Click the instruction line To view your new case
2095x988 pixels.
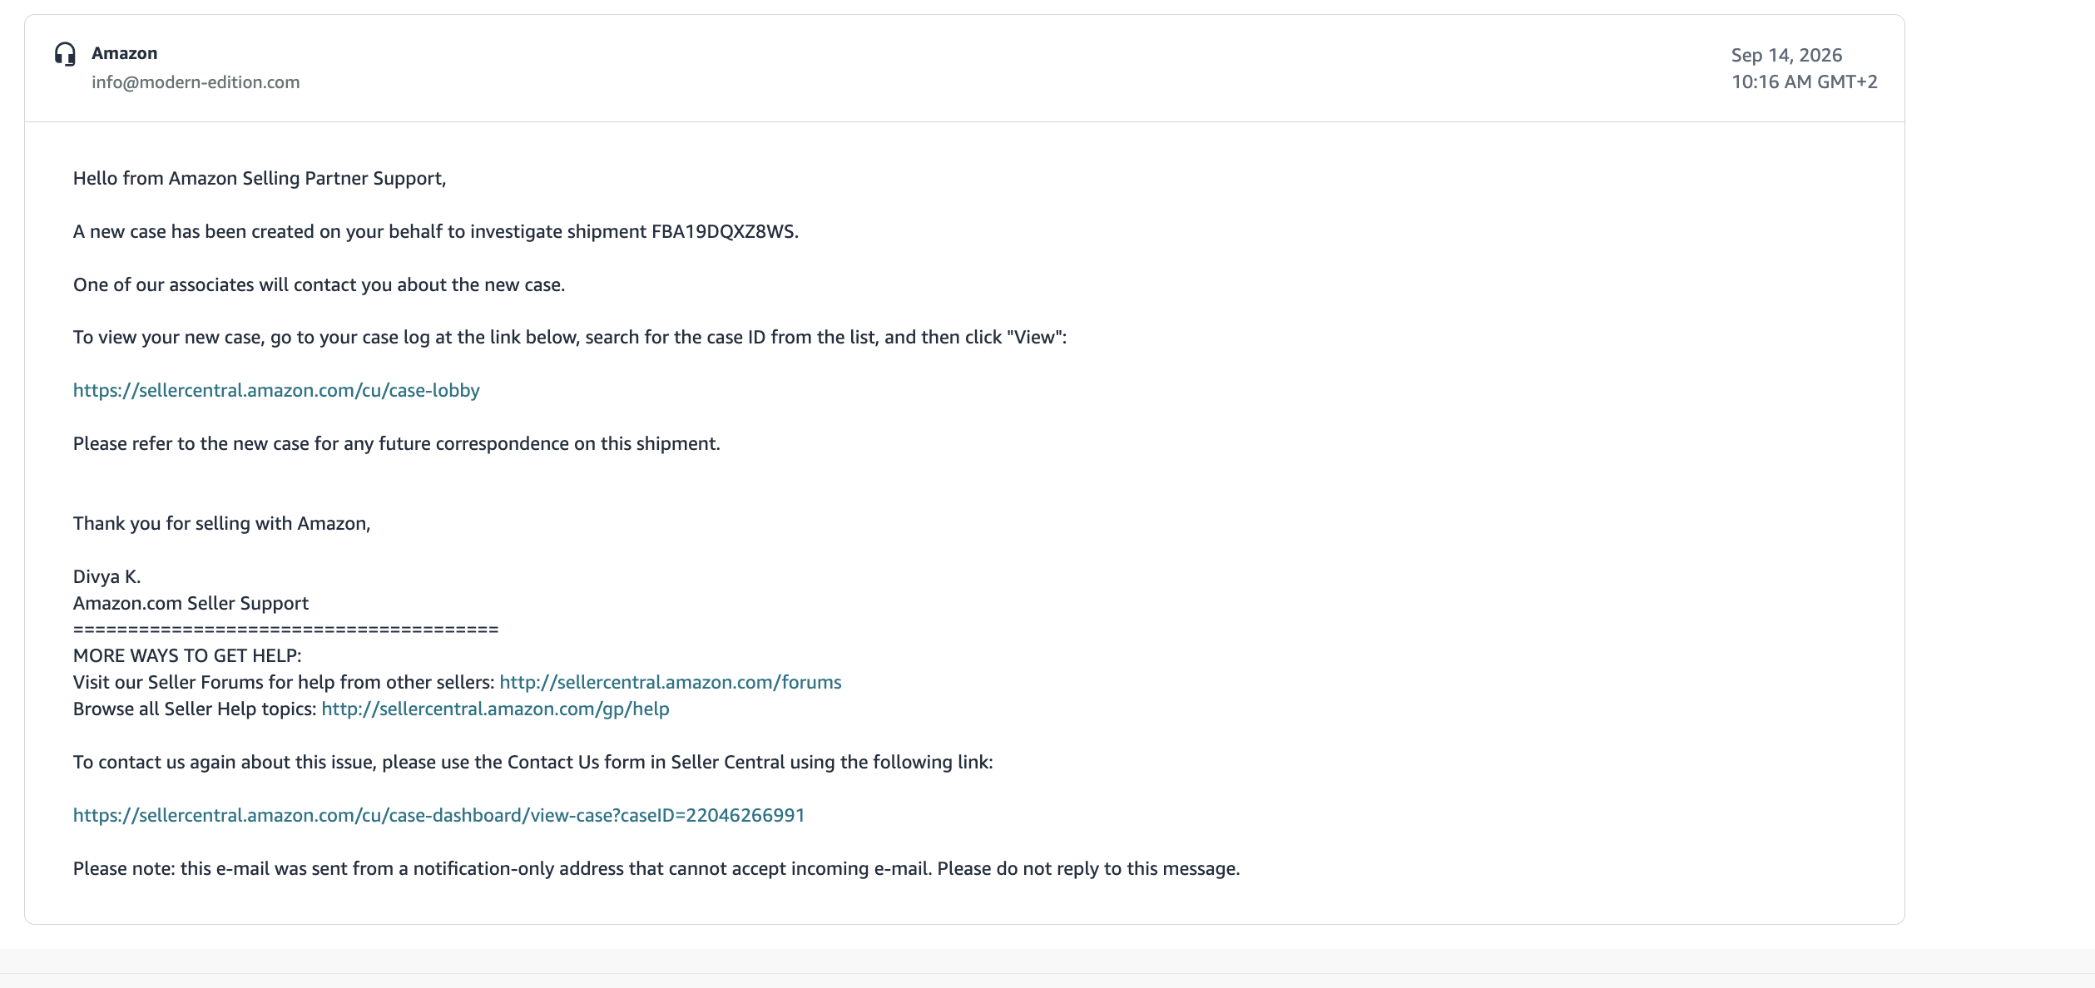click(570, 337)
